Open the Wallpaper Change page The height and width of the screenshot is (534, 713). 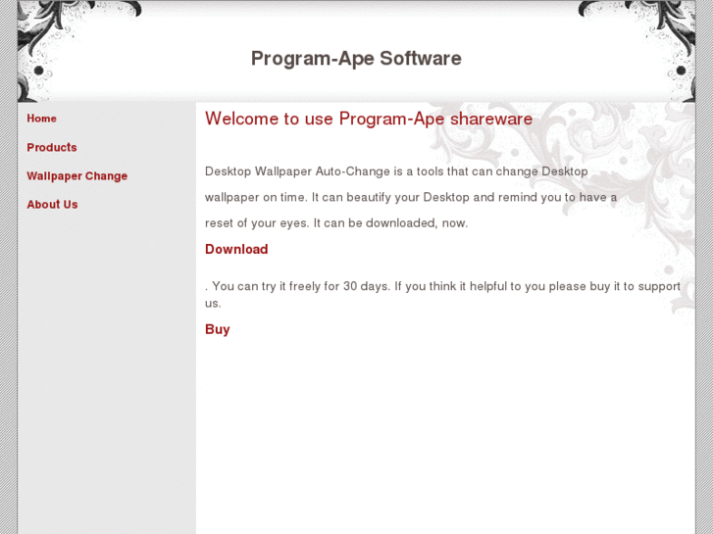(x=76, y=176)
